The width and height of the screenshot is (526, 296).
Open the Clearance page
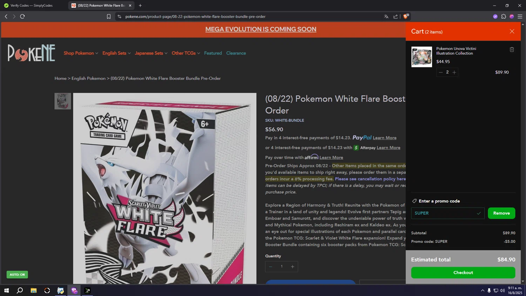click(236, 53)
